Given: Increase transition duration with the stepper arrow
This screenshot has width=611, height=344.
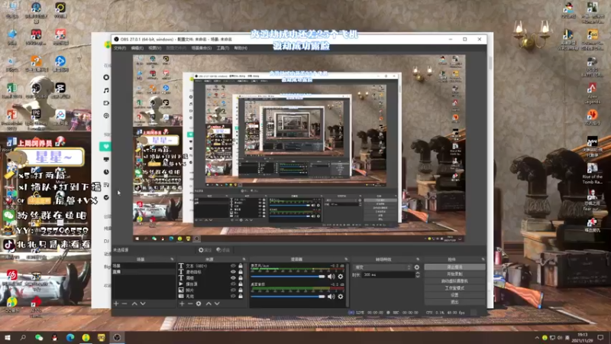Looking at the screenshot, I should pyautogui.click(x=418, y=274).
